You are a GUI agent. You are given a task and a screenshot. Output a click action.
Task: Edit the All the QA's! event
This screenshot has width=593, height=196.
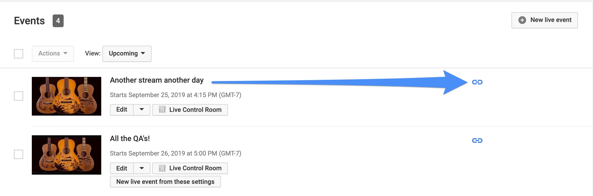[x=121, y=168]
